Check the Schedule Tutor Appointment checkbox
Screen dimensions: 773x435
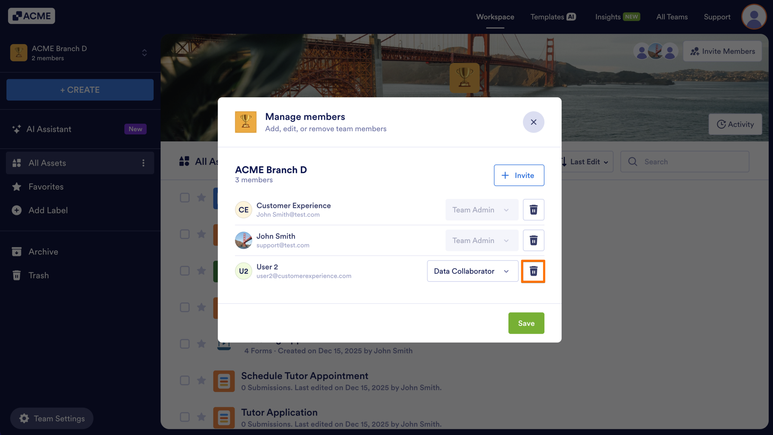(x=184, y=380)
